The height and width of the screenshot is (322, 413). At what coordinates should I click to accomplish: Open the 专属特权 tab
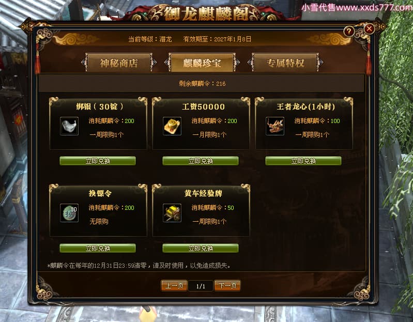click(x=285, y=63)
